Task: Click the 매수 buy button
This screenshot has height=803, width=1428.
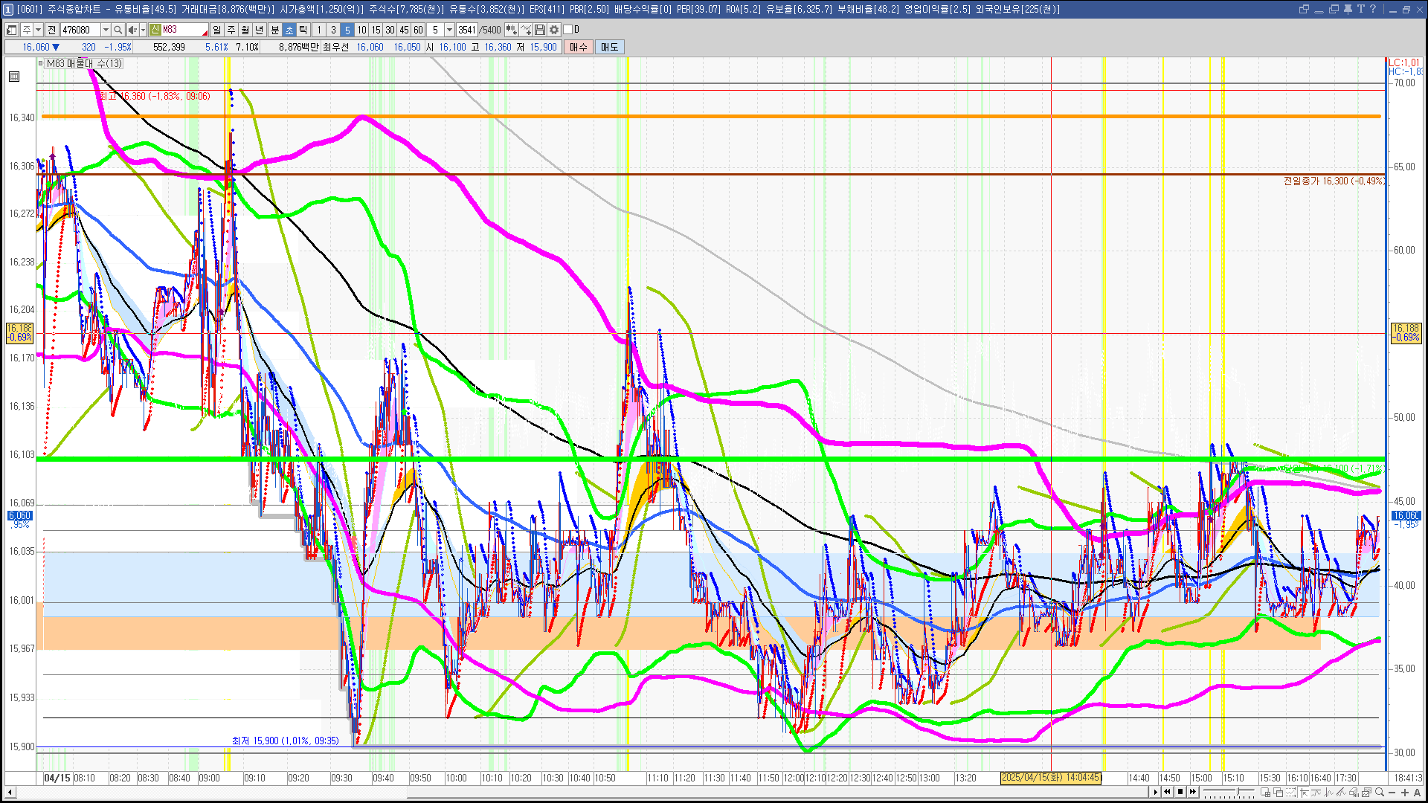Action: [x=579, y=47]
